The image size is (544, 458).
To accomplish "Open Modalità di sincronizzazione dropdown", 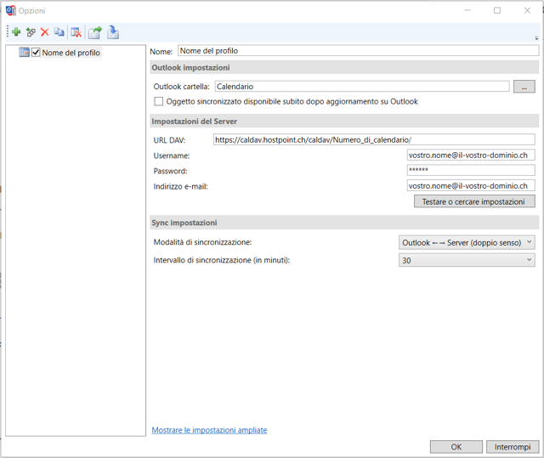I will pyautogui.click(x=467, y=242).
